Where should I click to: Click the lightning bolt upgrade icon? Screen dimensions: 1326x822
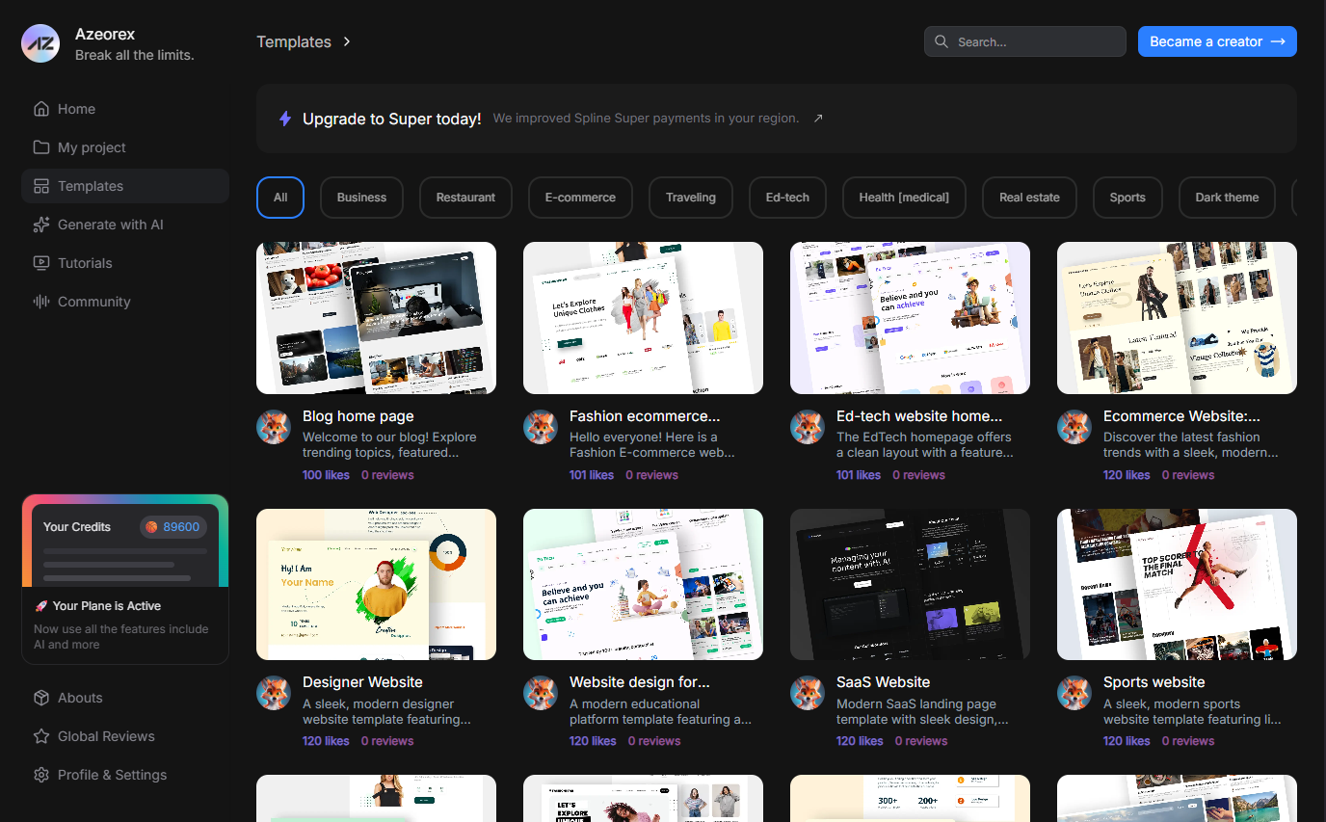click(x=285, y=119)
